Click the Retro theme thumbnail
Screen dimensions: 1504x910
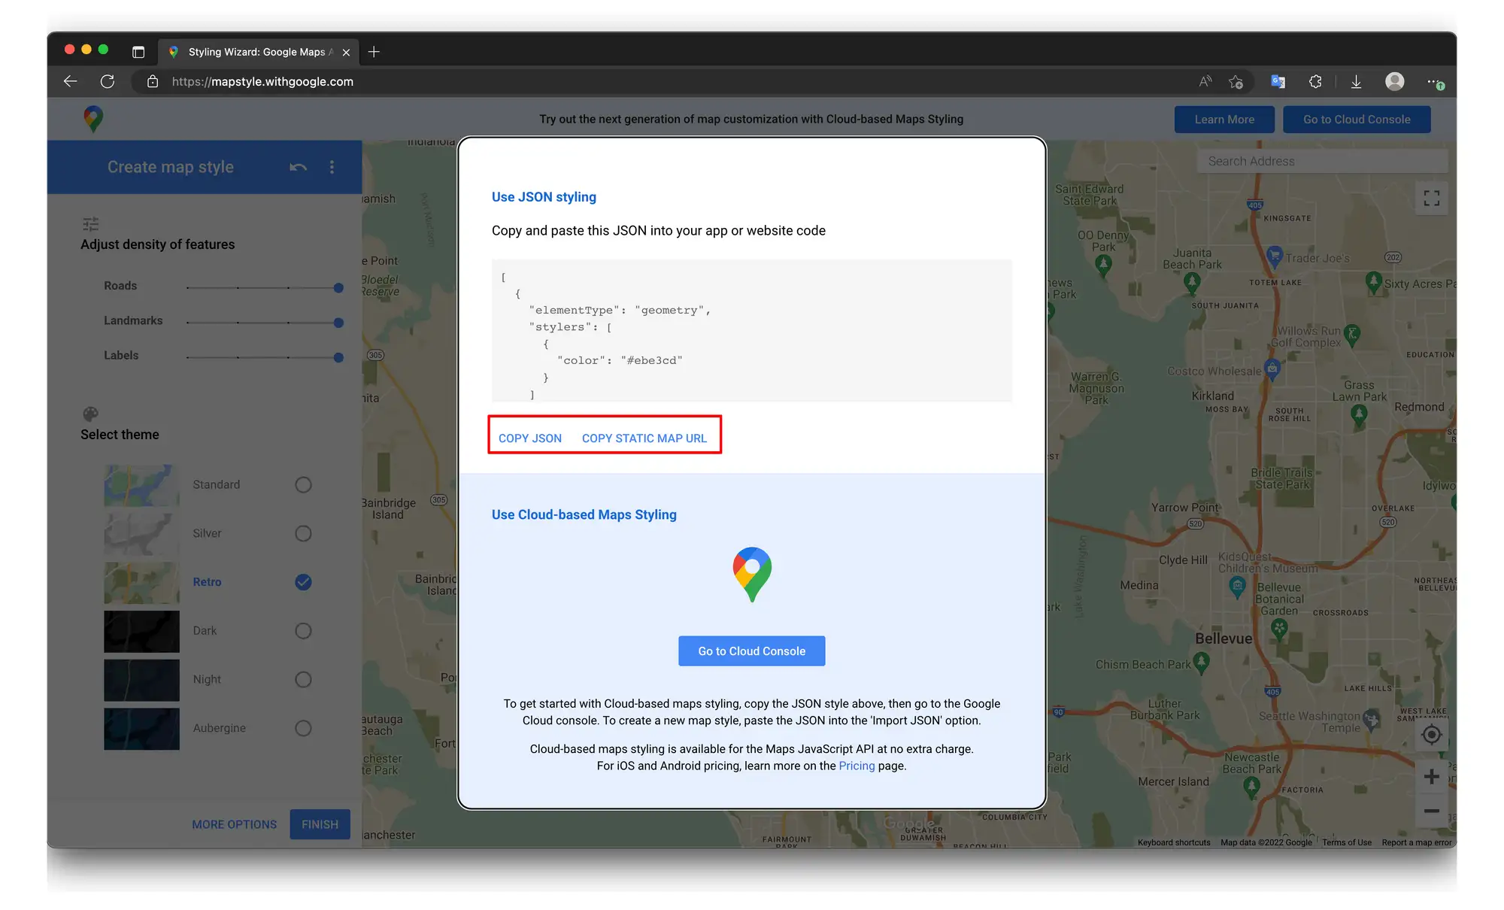click(141, 583)
